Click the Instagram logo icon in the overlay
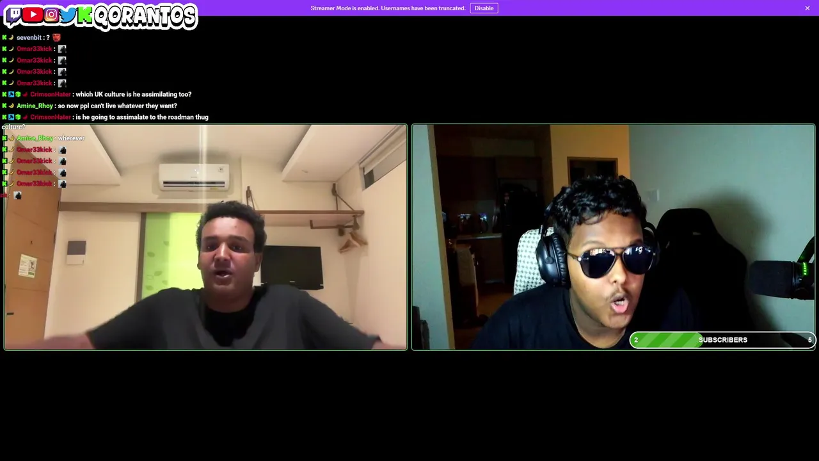This screenshot has width=819, height=461. coord(52,14)
